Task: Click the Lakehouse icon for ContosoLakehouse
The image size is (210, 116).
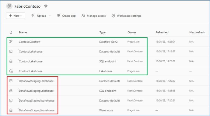Action: (x=11, y=71)
